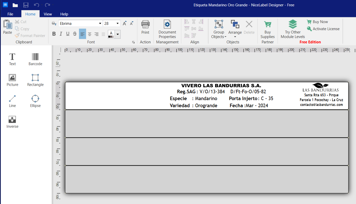Image resolution: width=356 pixels, height=204 pixels.
Task: Toggle justify text alignment
Action: point(103,34)
